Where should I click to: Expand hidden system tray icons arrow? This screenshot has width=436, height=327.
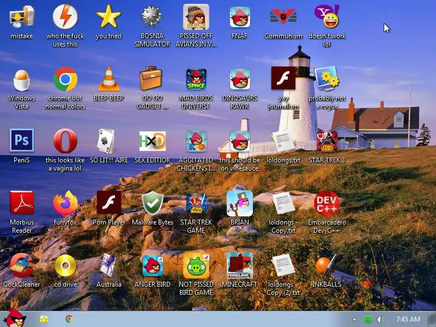pyautogui.click(x=355, y=319)
